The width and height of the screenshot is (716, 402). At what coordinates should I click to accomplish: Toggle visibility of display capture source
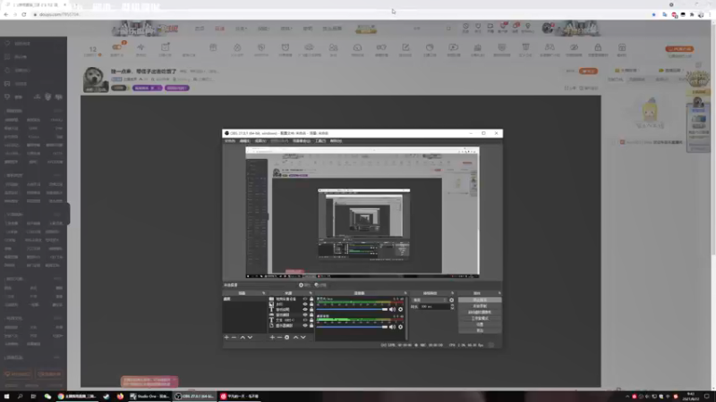305,325
